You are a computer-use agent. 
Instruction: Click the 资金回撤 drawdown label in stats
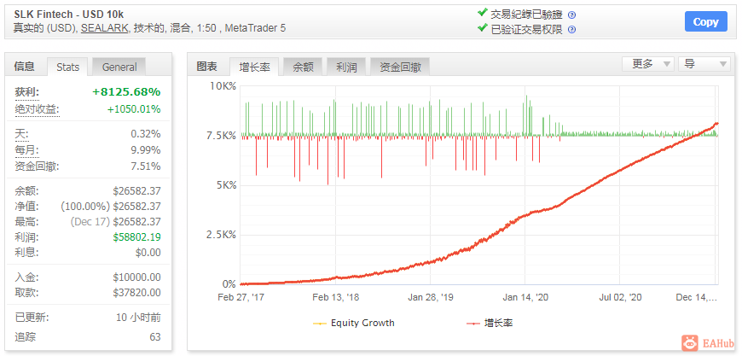click(37, 166)
